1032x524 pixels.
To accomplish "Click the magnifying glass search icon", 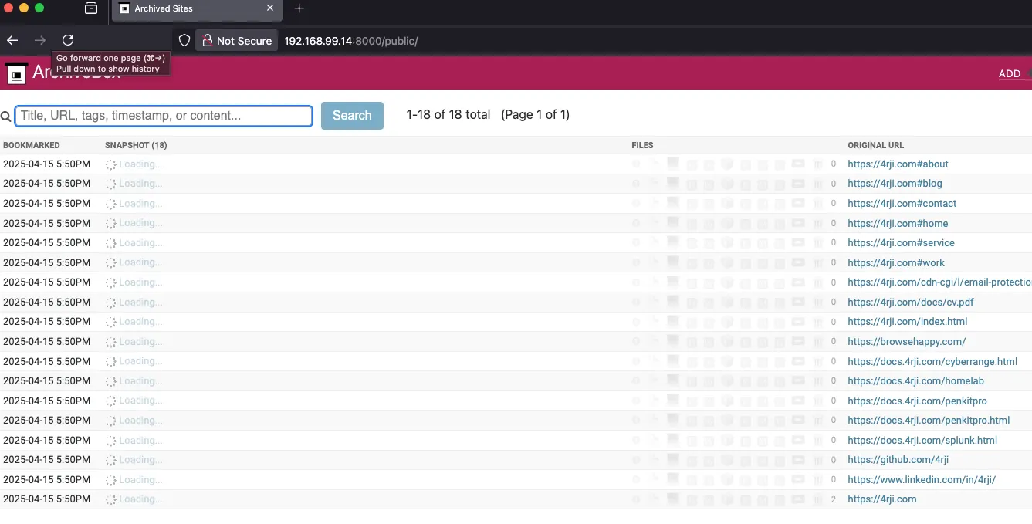I will [6, 116].
